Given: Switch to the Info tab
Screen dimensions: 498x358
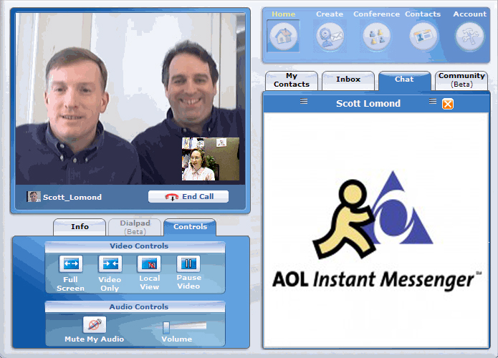Looking at the screenshot, I should [80, 227].
